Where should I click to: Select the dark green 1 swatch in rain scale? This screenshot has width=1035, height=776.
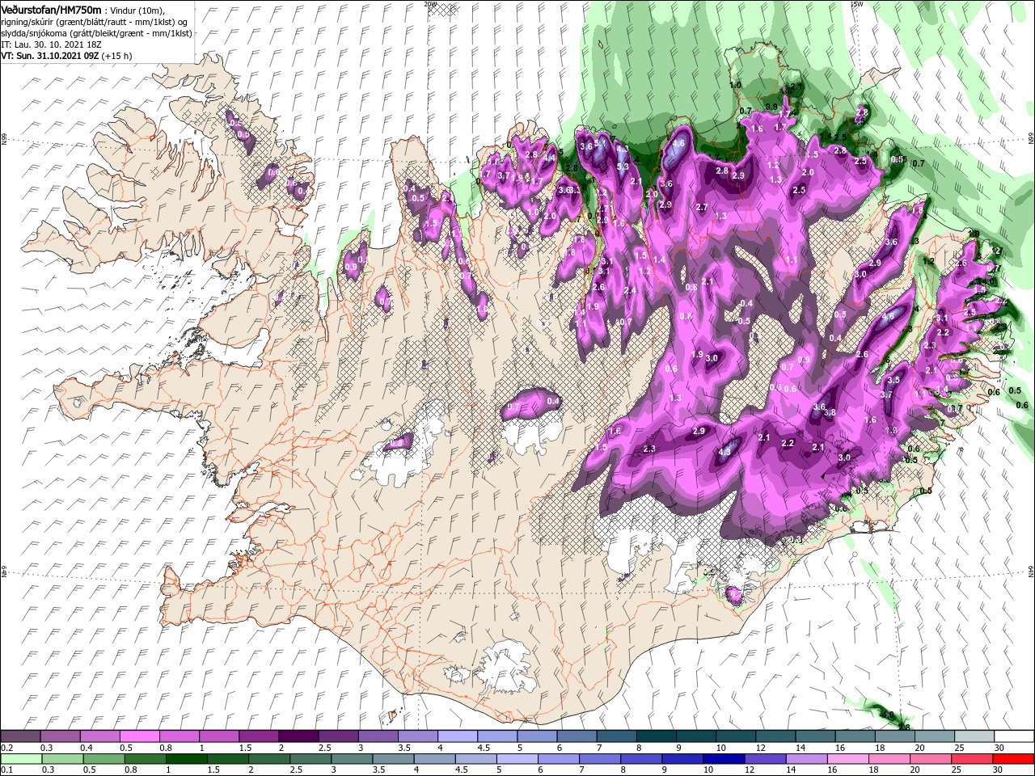(186, 759)
